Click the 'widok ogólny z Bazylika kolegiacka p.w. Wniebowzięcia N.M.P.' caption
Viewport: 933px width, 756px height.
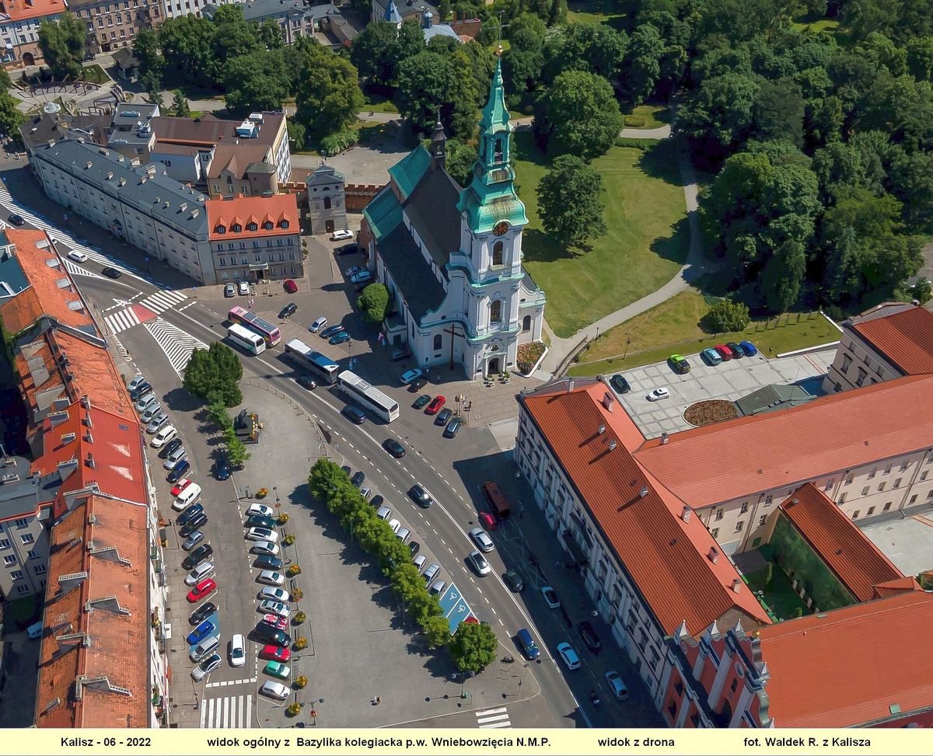(379, 742)
